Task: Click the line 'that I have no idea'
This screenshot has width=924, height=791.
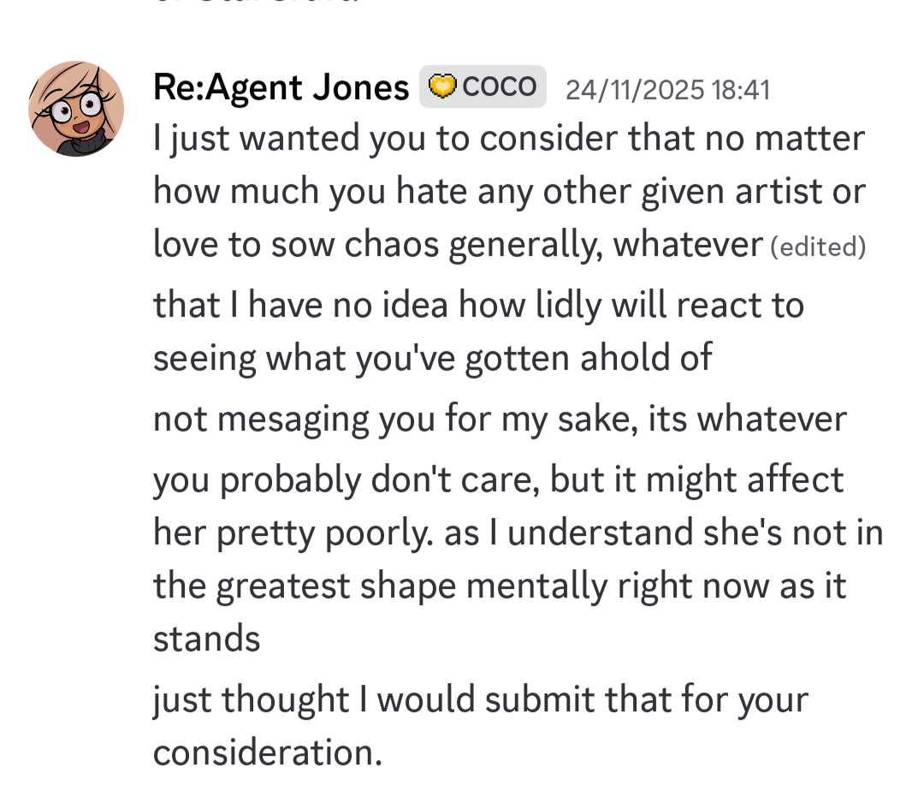Action: 478,305
